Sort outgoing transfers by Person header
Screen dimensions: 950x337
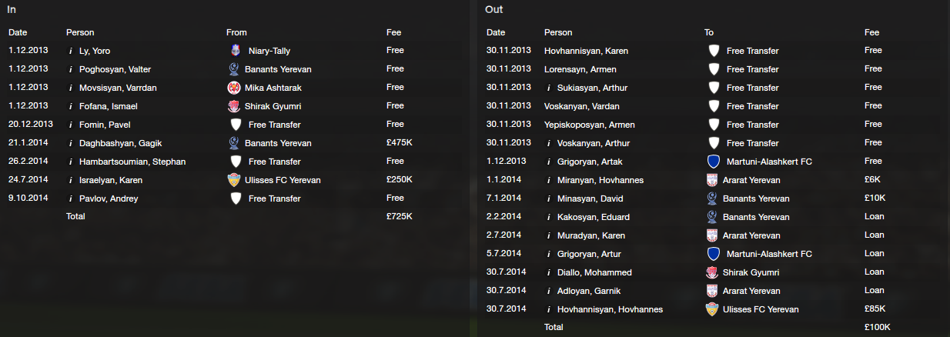(x=558, y=32)
